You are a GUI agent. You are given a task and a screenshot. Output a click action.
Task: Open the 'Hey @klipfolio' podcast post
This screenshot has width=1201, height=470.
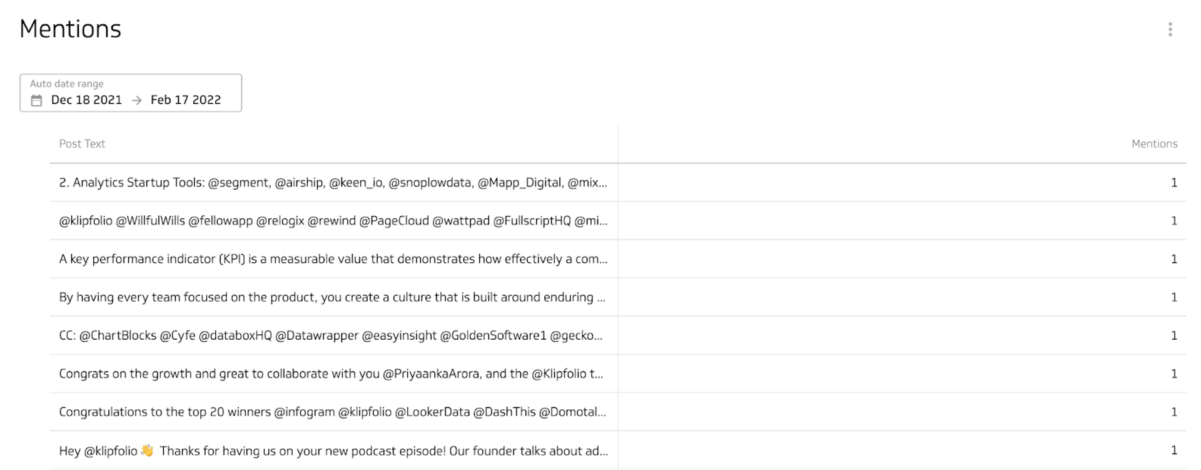(333, 450)
